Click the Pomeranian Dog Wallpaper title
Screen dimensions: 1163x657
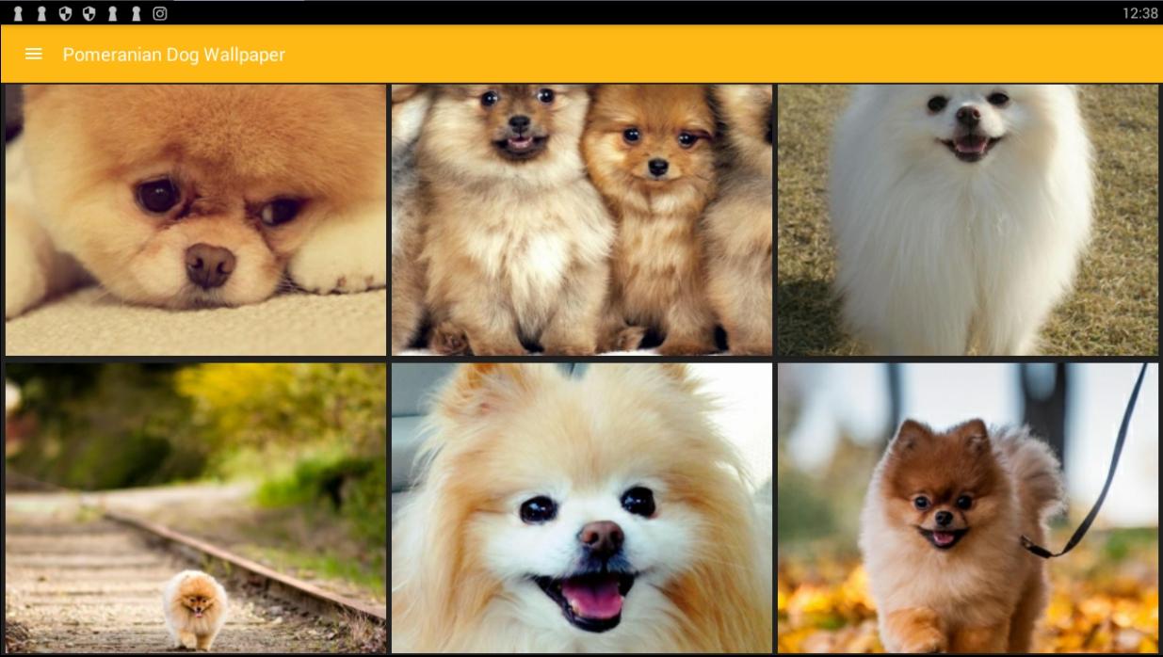pos(174,55)
